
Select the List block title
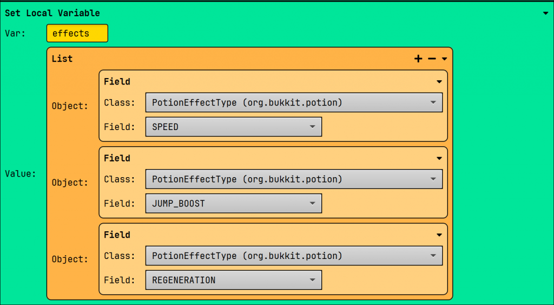point(62,59)
